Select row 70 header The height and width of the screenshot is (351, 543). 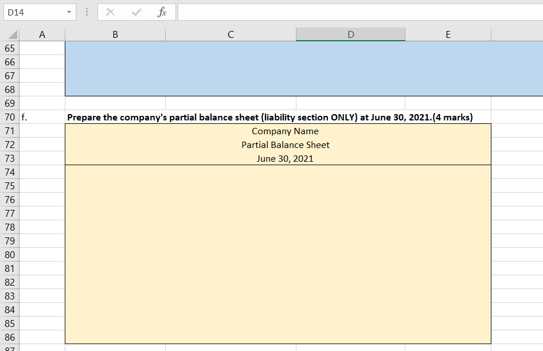coord(10,117)
